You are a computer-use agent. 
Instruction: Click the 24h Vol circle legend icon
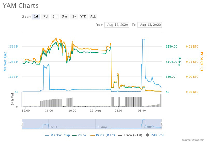pos(147,135)
